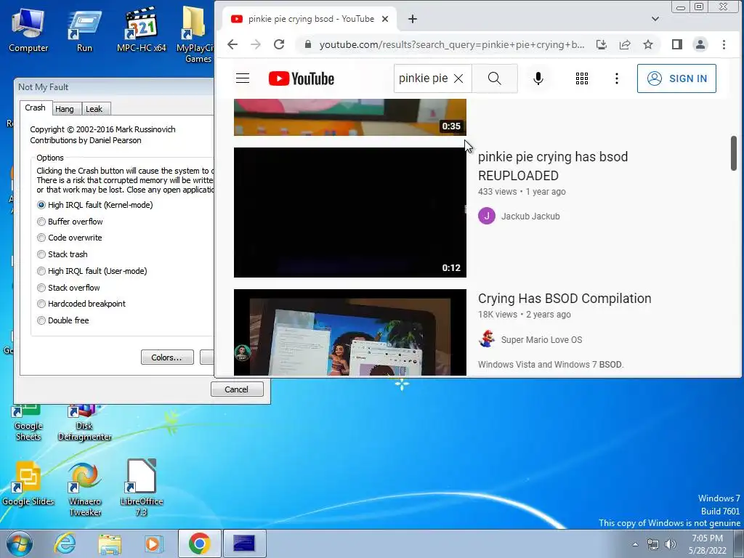Click the 0:35 video thumbnail
The height and width of the screenshot is (558, 744).
coord(350,117)
